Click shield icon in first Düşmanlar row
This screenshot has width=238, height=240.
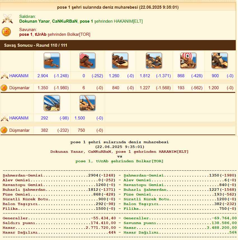click(4, 88)
